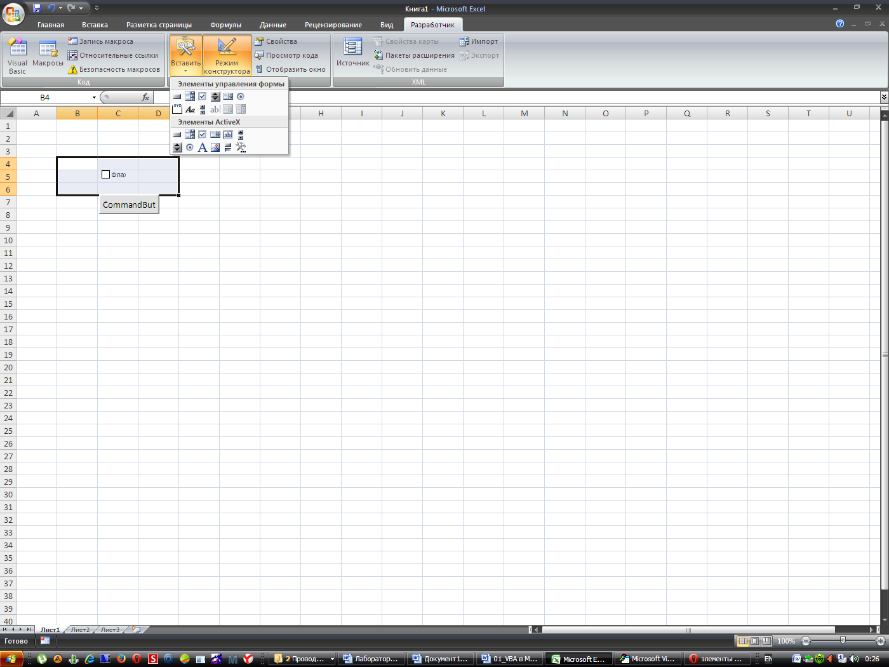Tick the Флаж checkbox on the sheet

[106, 175]
